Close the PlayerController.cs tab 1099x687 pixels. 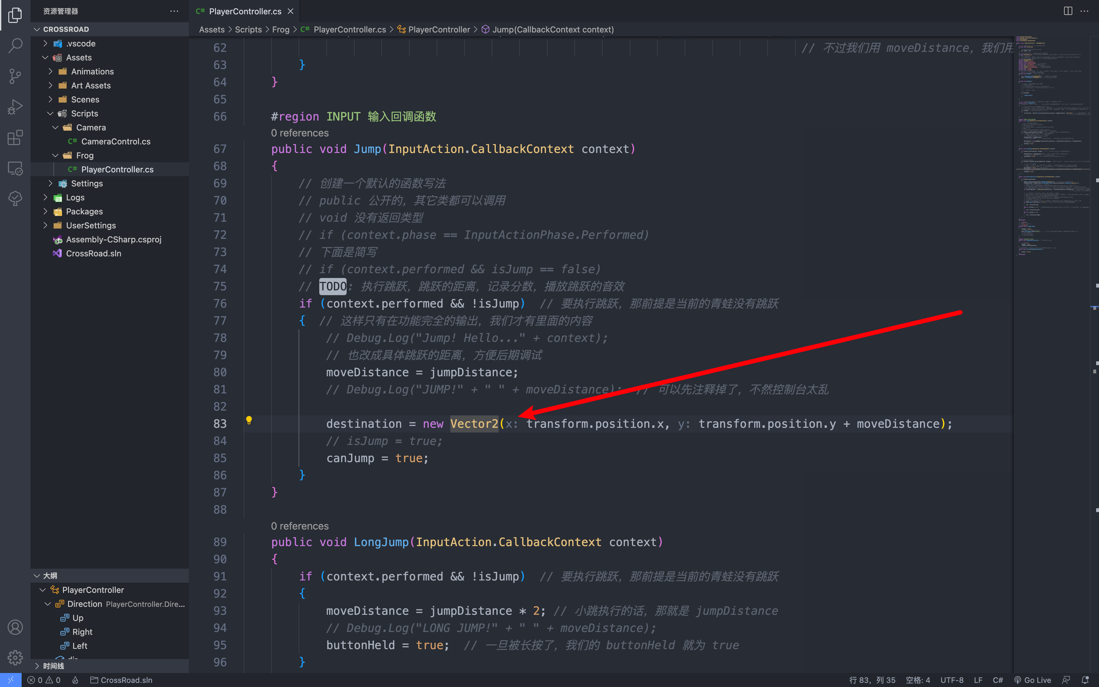point(291,11)
